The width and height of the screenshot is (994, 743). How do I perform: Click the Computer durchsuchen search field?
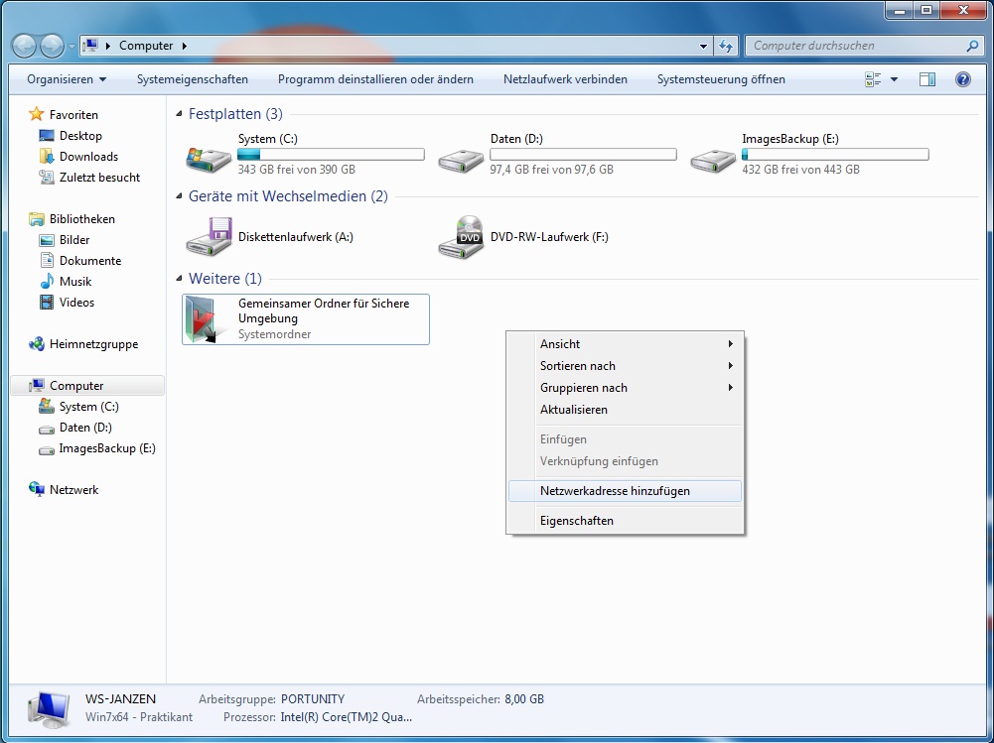click(x=854, y=46)
